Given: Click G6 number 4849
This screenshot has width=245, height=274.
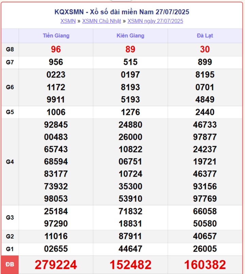Looking at the screenshot, I should click(205, 100).
